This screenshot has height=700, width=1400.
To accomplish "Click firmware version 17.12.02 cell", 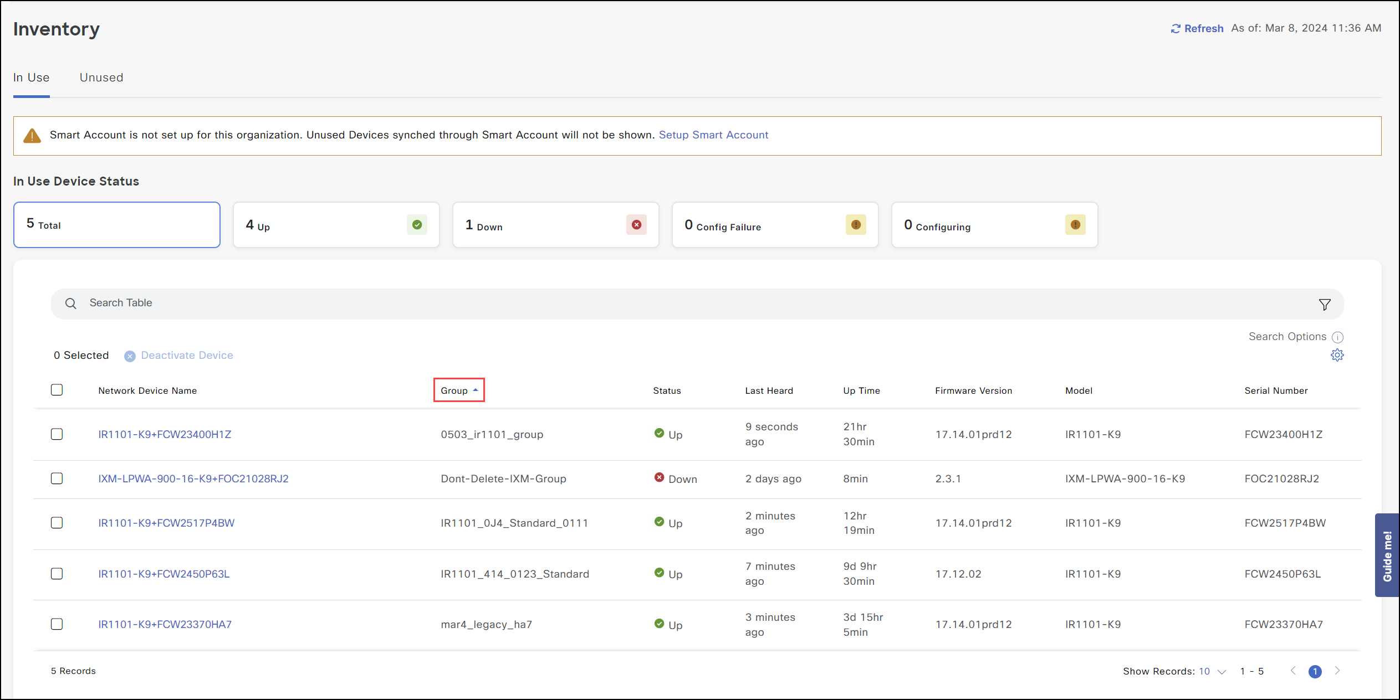I will pos(958,574).
